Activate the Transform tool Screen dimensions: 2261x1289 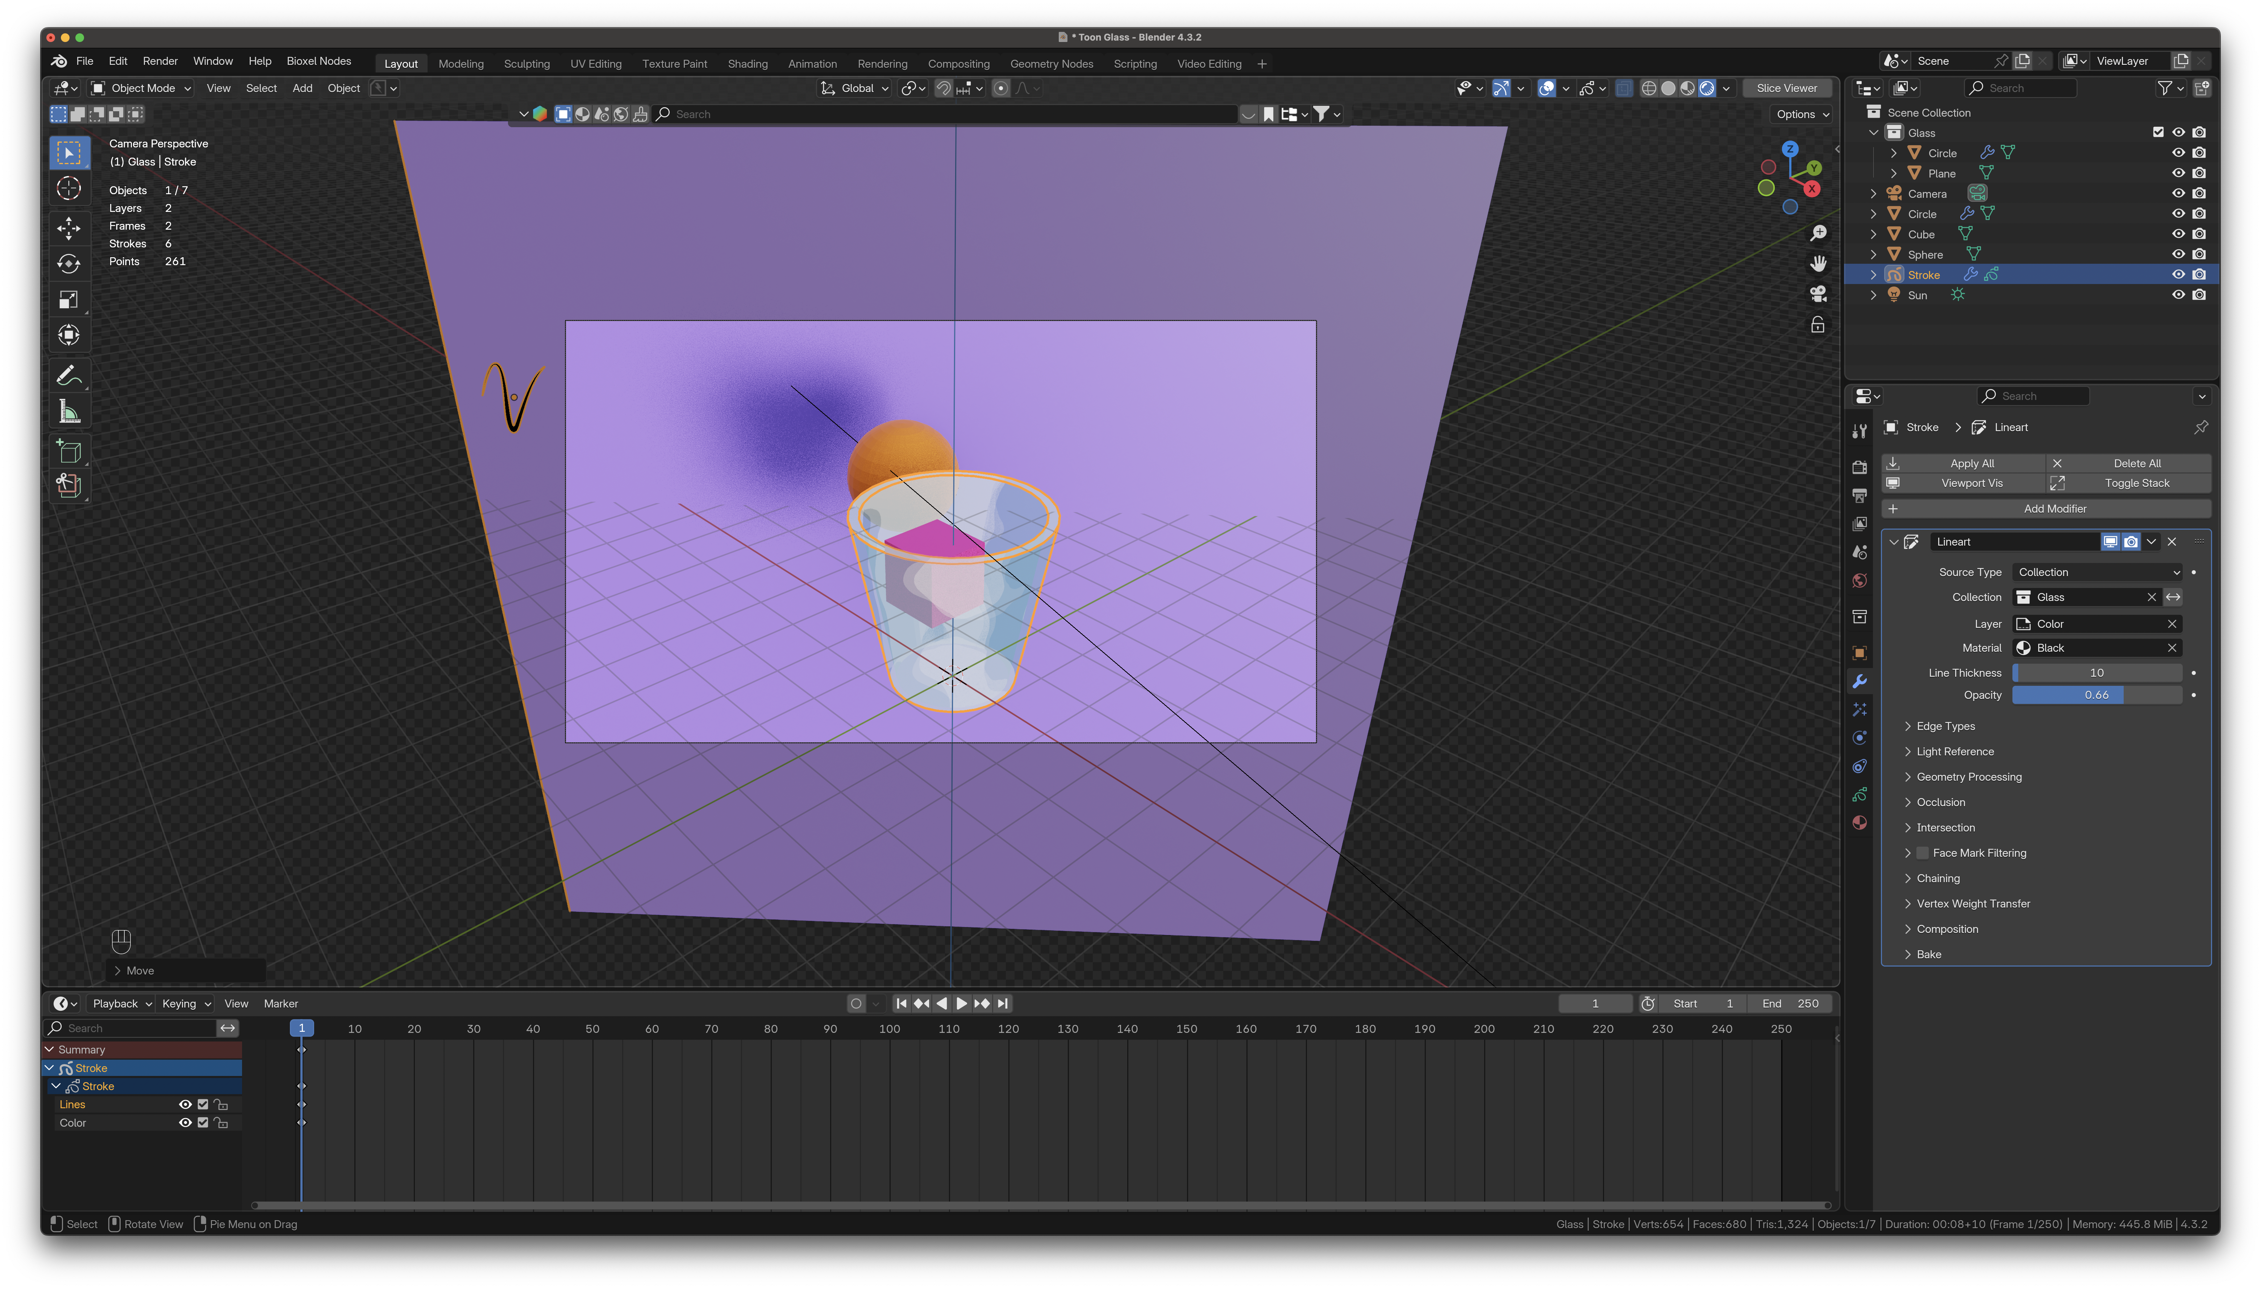pos(69,335)
